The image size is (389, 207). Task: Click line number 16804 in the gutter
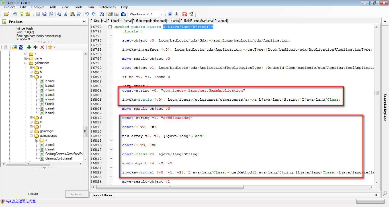tap(96, 90)
